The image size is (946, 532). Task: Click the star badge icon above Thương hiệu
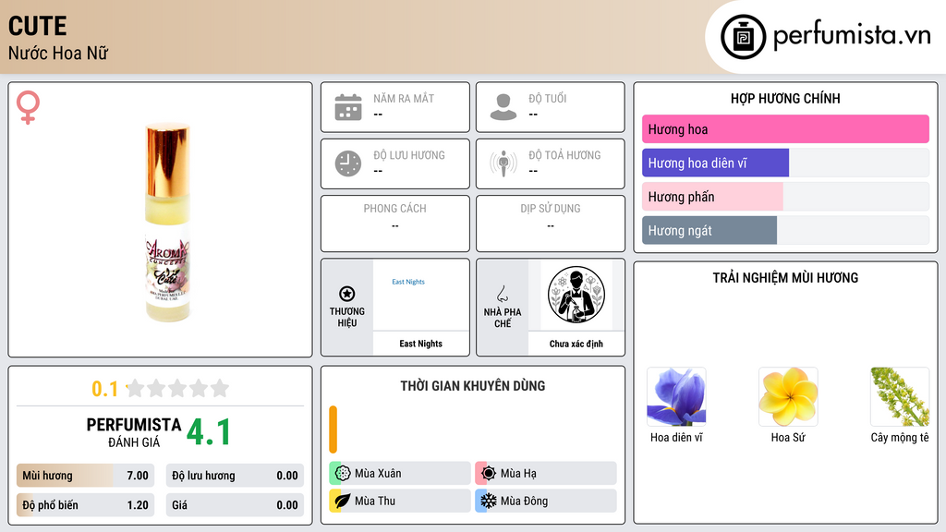347,294
